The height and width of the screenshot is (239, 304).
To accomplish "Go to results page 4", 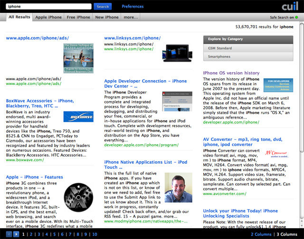I will click(47, 234).
